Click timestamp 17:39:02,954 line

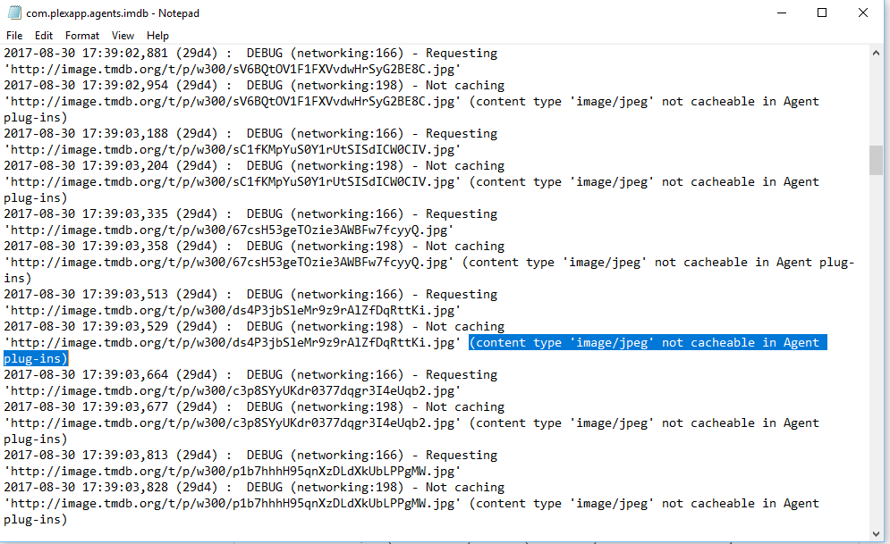click(x=254, y=86)
